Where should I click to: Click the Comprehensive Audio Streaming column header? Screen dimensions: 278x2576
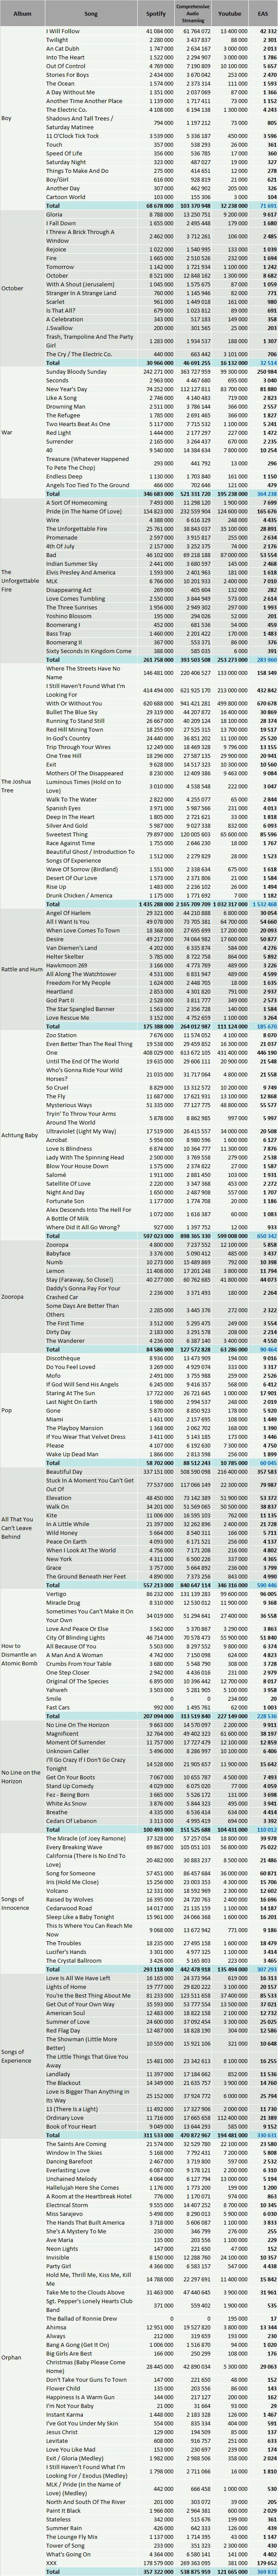[x=194, y=13]
